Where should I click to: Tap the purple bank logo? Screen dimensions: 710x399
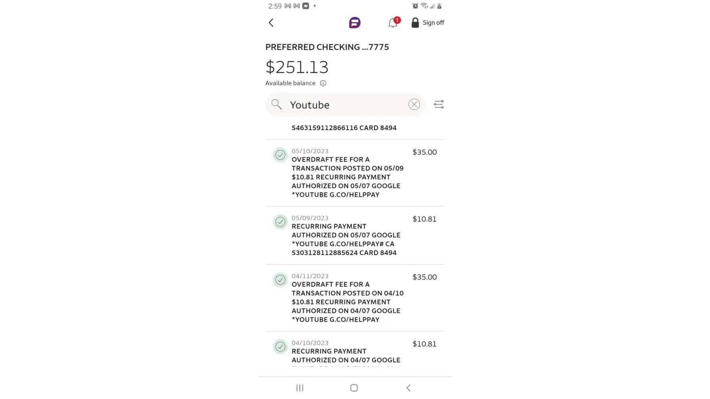tap(355, 23)
